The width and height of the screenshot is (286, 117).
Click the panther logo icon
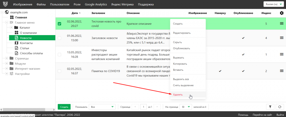pos(5,4)
